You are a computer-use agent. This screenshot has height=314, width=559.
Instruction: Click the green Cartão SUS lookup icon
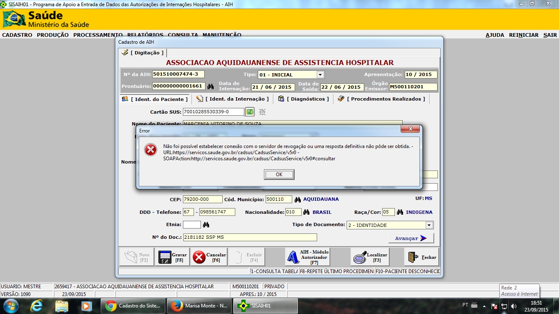click(250, 112)
